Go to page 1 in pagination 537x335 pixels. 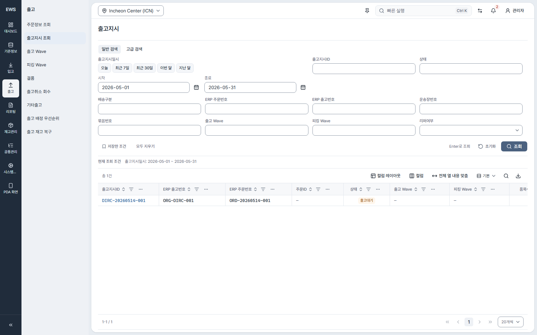tap(469, 322)
